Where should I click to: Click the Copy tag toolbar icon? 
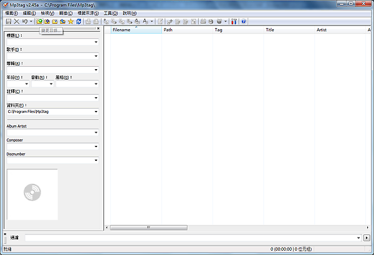tap(88, 21)
